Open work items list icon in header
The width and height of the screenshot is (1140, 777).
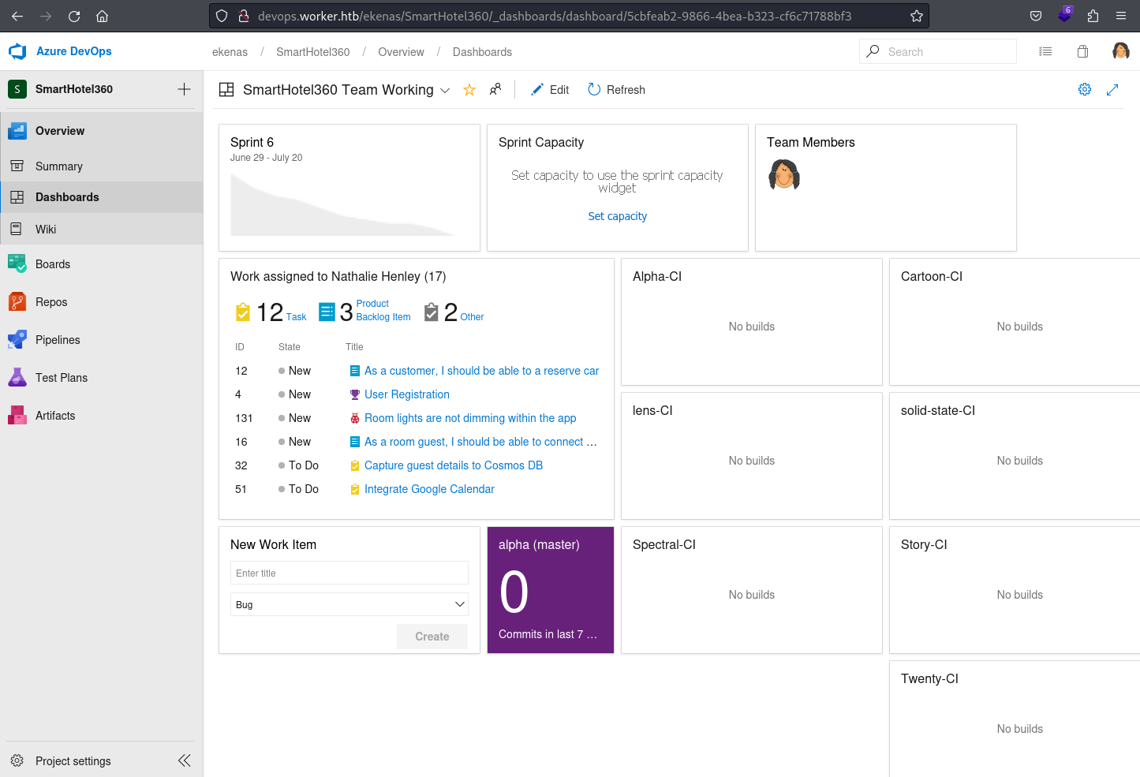coord(1045,51)
